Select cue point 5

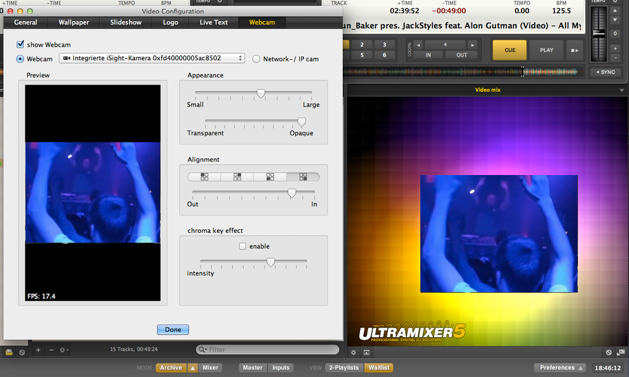point(362,55)
